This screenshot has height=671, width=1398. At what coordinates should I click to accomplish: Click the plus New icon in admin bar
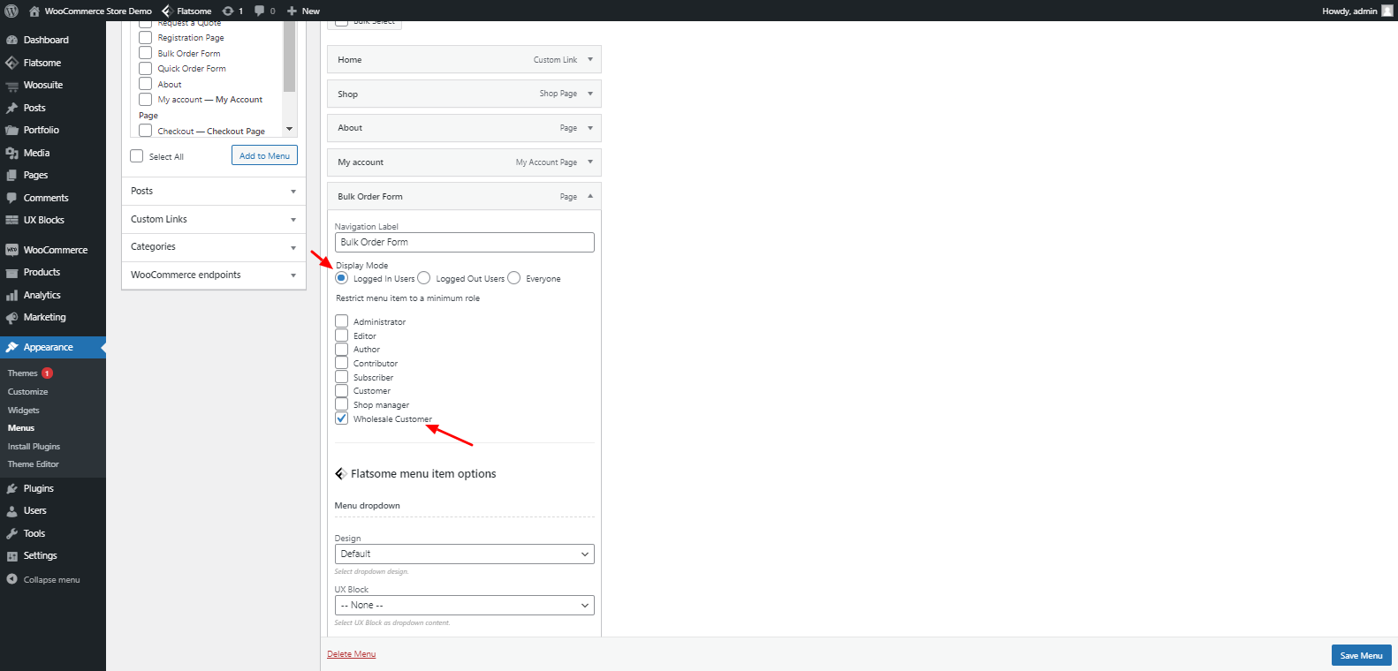292,11
